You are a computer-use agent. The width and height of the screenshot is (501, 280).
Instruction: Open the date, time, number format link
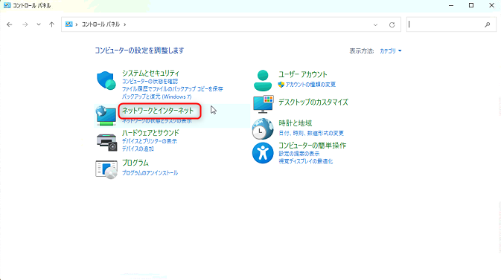click(x=311, y=133)
